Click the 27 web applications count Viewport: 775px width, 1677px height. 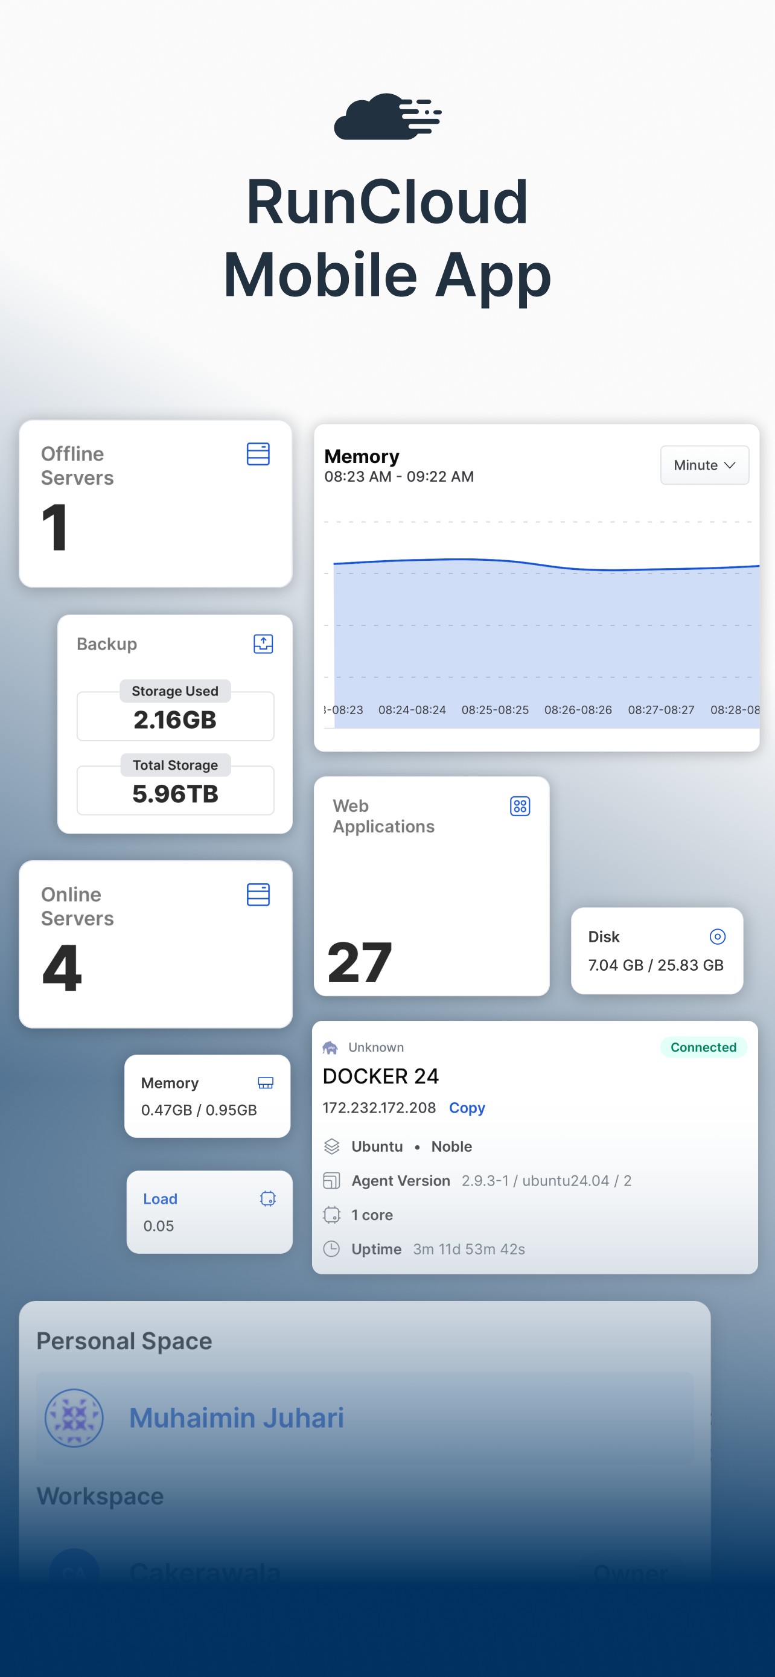[x=360, y=962]
